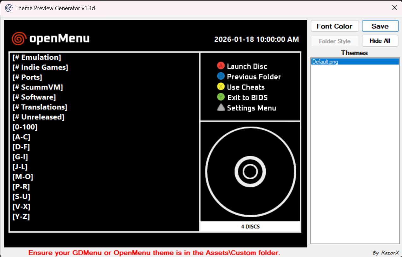The image size is (402, 257).
Task: Click the green Y button icon
Action: pos(221,97)
